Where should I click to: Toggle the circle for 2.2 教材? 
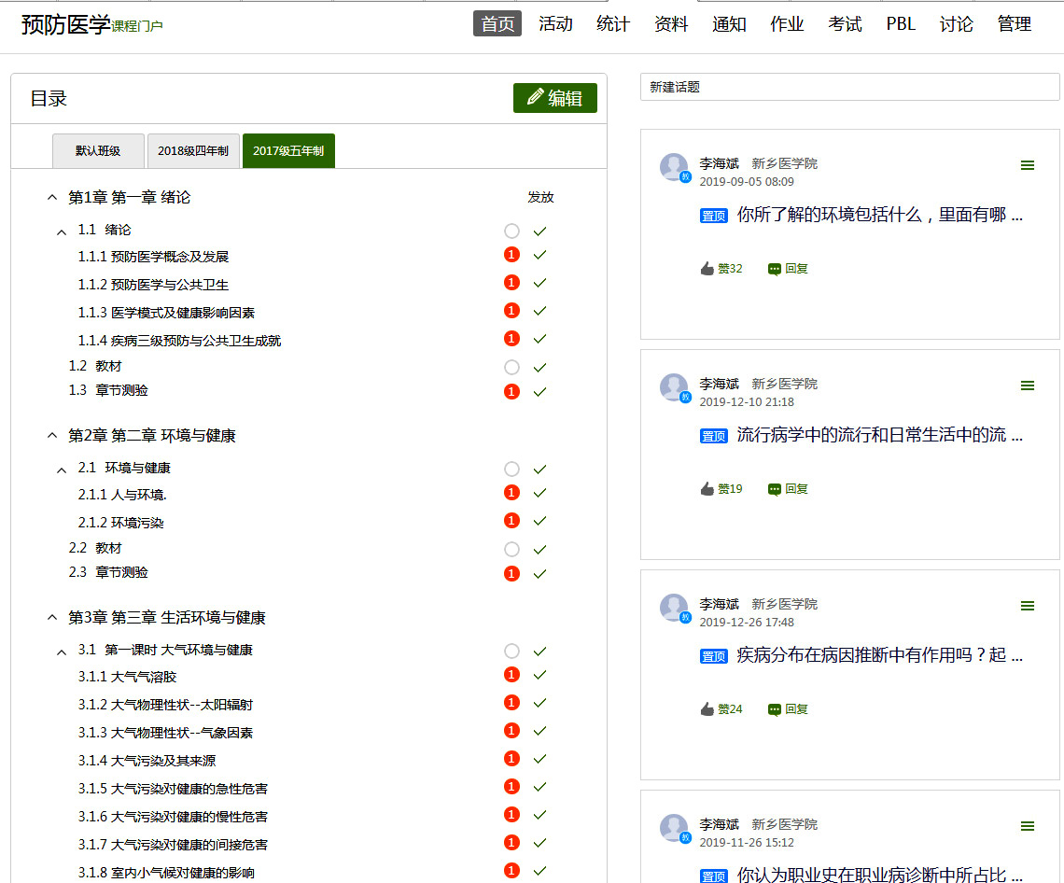(x=511, y=549)
